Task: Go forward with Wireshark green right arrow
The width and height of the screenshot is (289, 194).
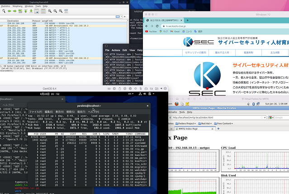Action: pos(14,11)
